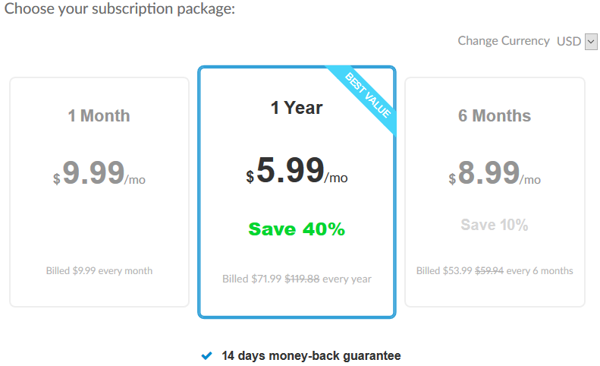Click the $5.99/mo price
The height and width of the screenshot is (366, 600).
297,171
